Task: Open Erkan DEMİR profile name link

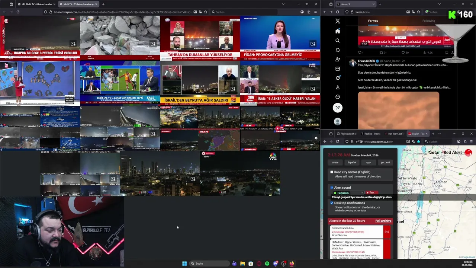Action: point(366,61)
